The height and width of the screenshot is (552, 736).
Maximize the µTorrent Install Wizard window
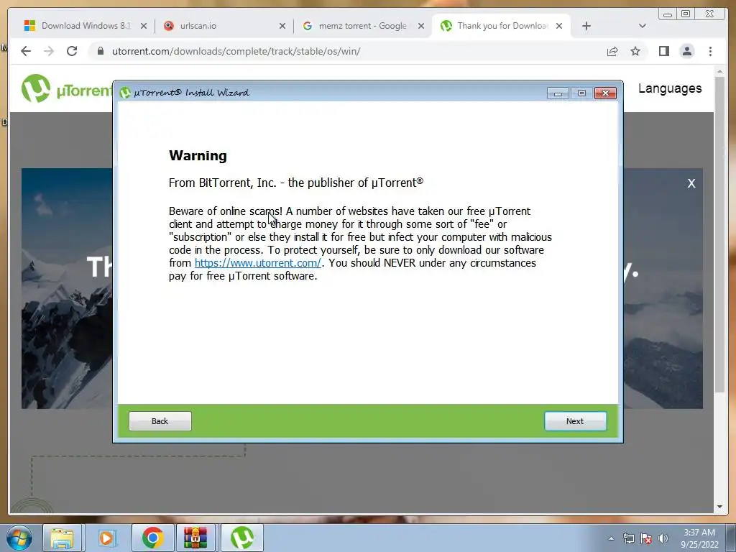click(x=581, y=93)
